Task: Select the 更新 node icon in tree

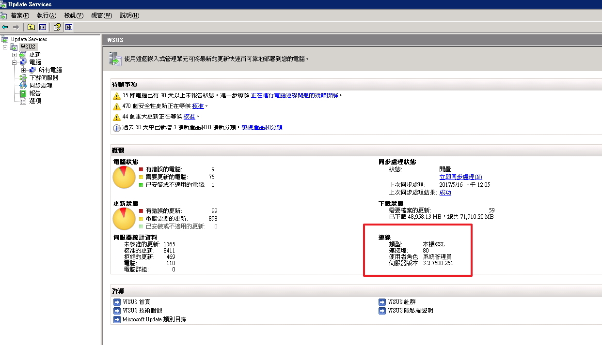Action: click(23, 55)
